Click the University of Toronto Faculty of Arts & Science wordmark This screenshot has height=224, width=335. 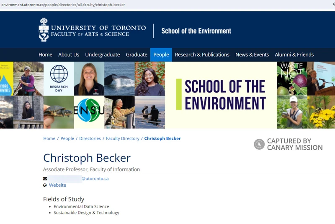[x=98, y=31]
